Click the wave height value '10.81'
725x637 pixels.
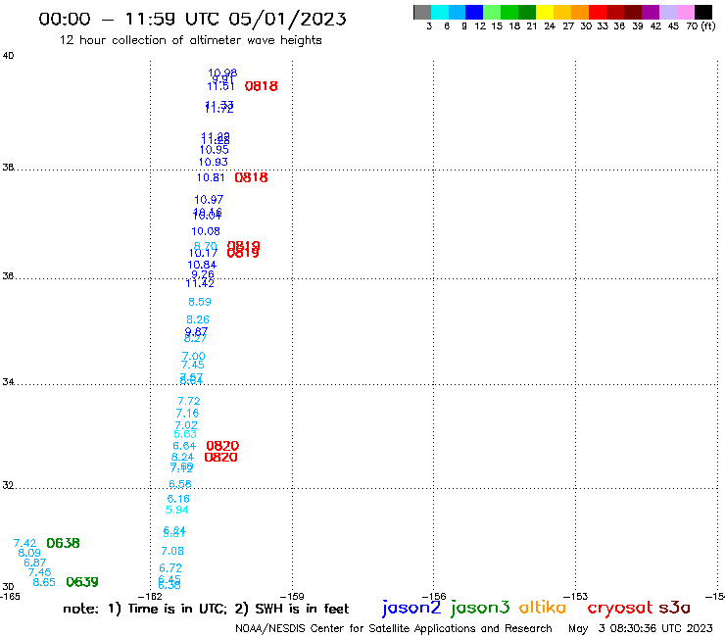(211, 177)
